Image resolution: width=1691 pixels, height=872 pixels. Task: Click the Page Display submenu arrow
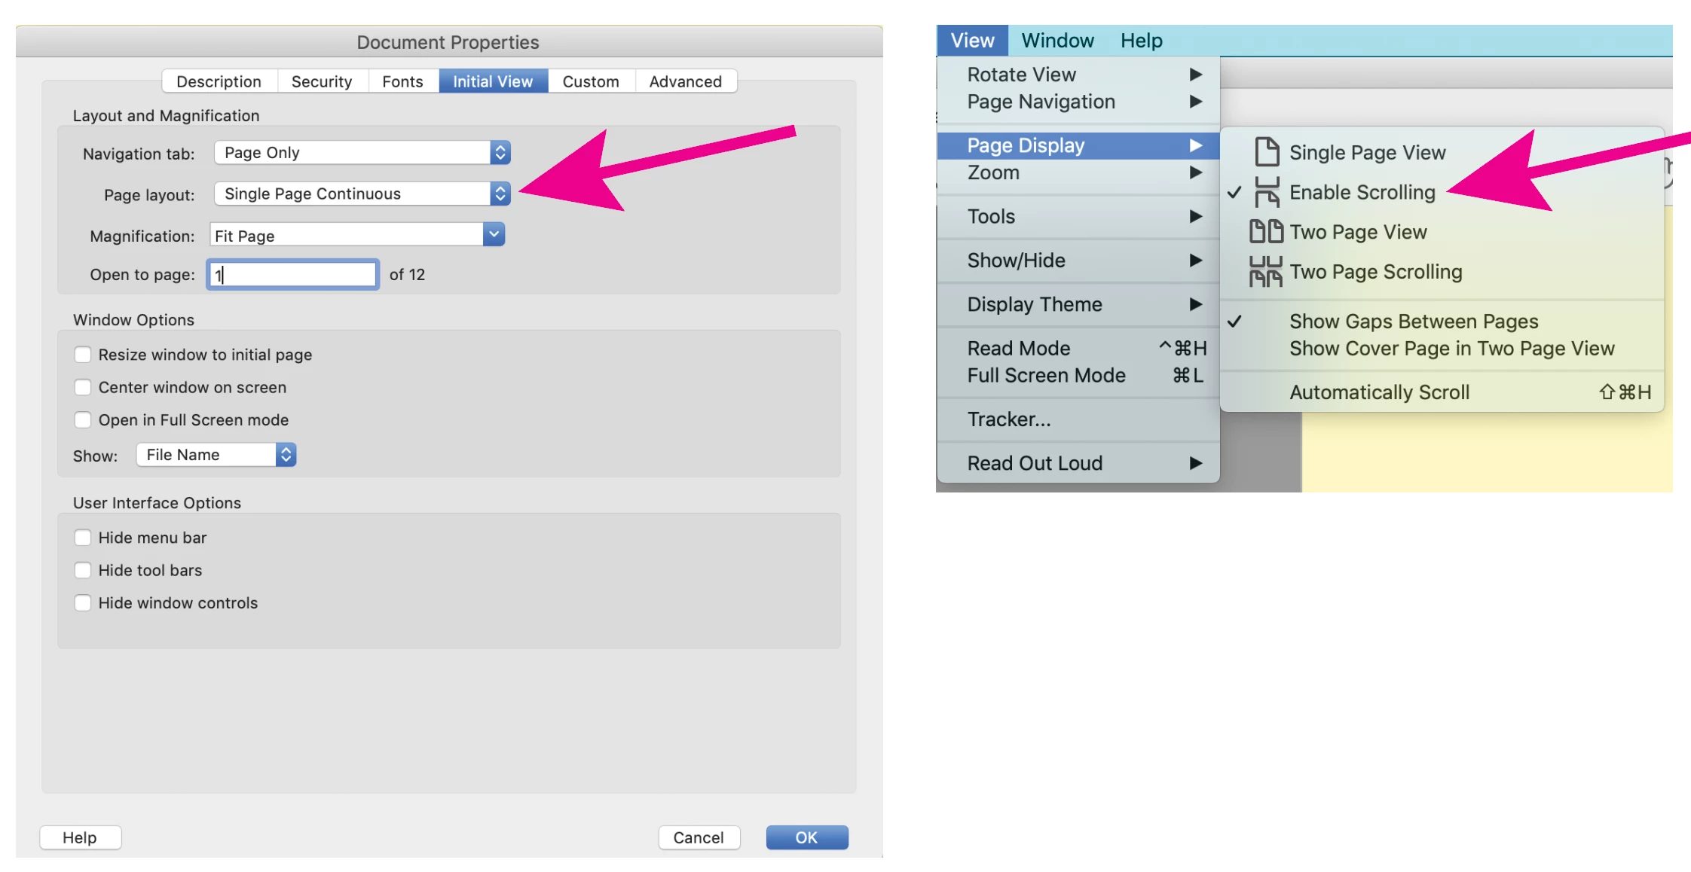[x=1196, y=145]
